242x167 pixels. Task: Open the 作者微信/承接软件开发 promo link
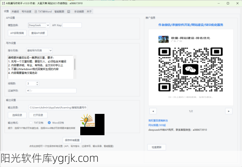[191, 25]
